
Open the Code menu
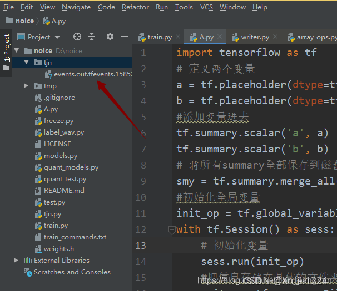point(106,7)
